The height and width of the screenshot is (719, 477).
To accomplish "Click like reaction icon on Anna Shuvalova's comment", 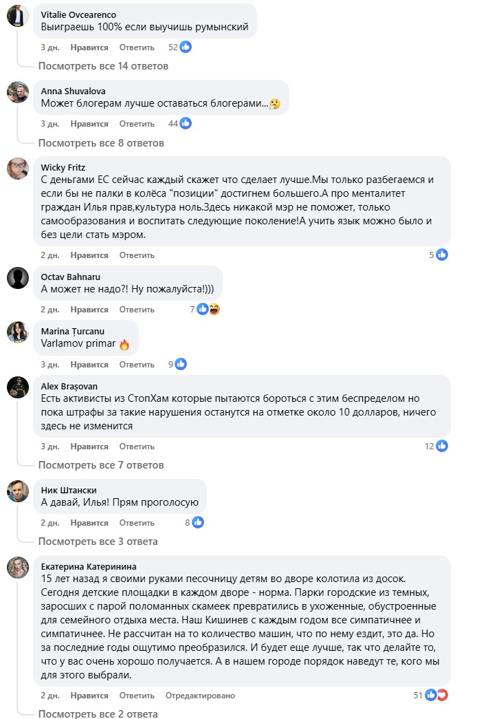I will (186, 124).
